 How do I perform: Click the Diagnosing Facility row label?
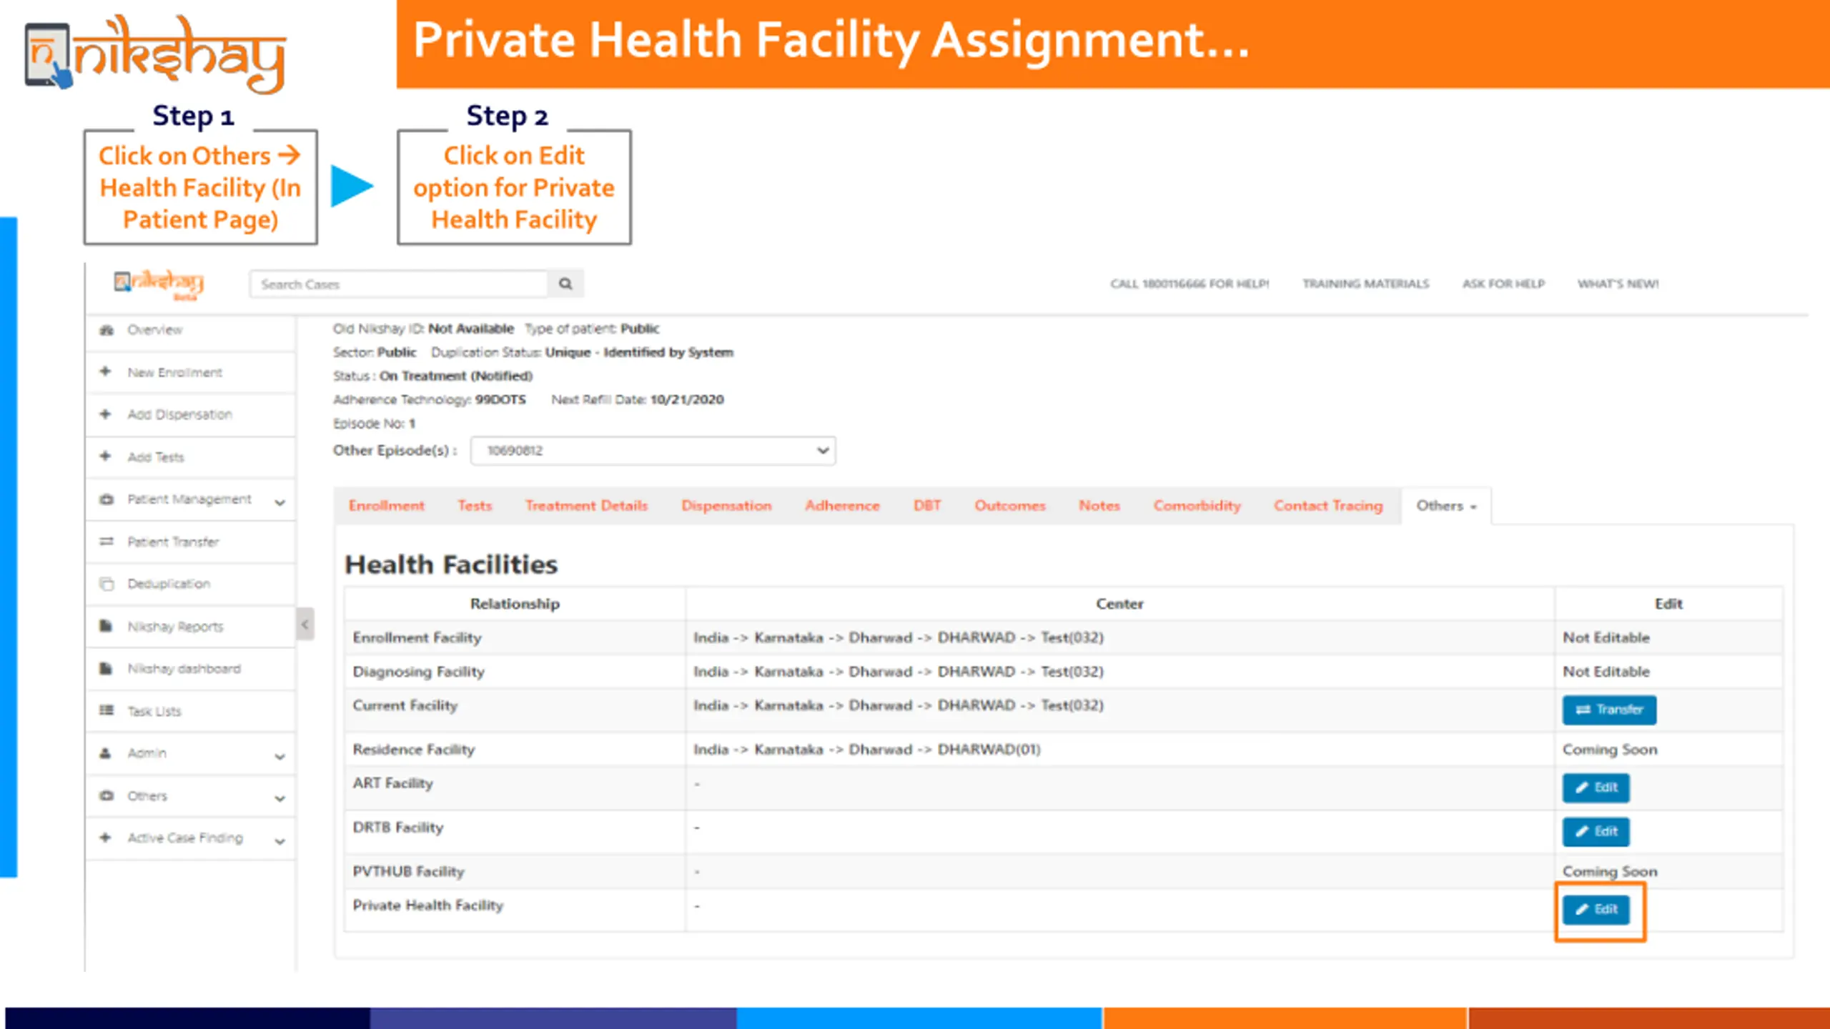418,672
